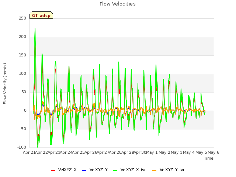Click the Apr 21 x-axis date label

tap(29, 152)
